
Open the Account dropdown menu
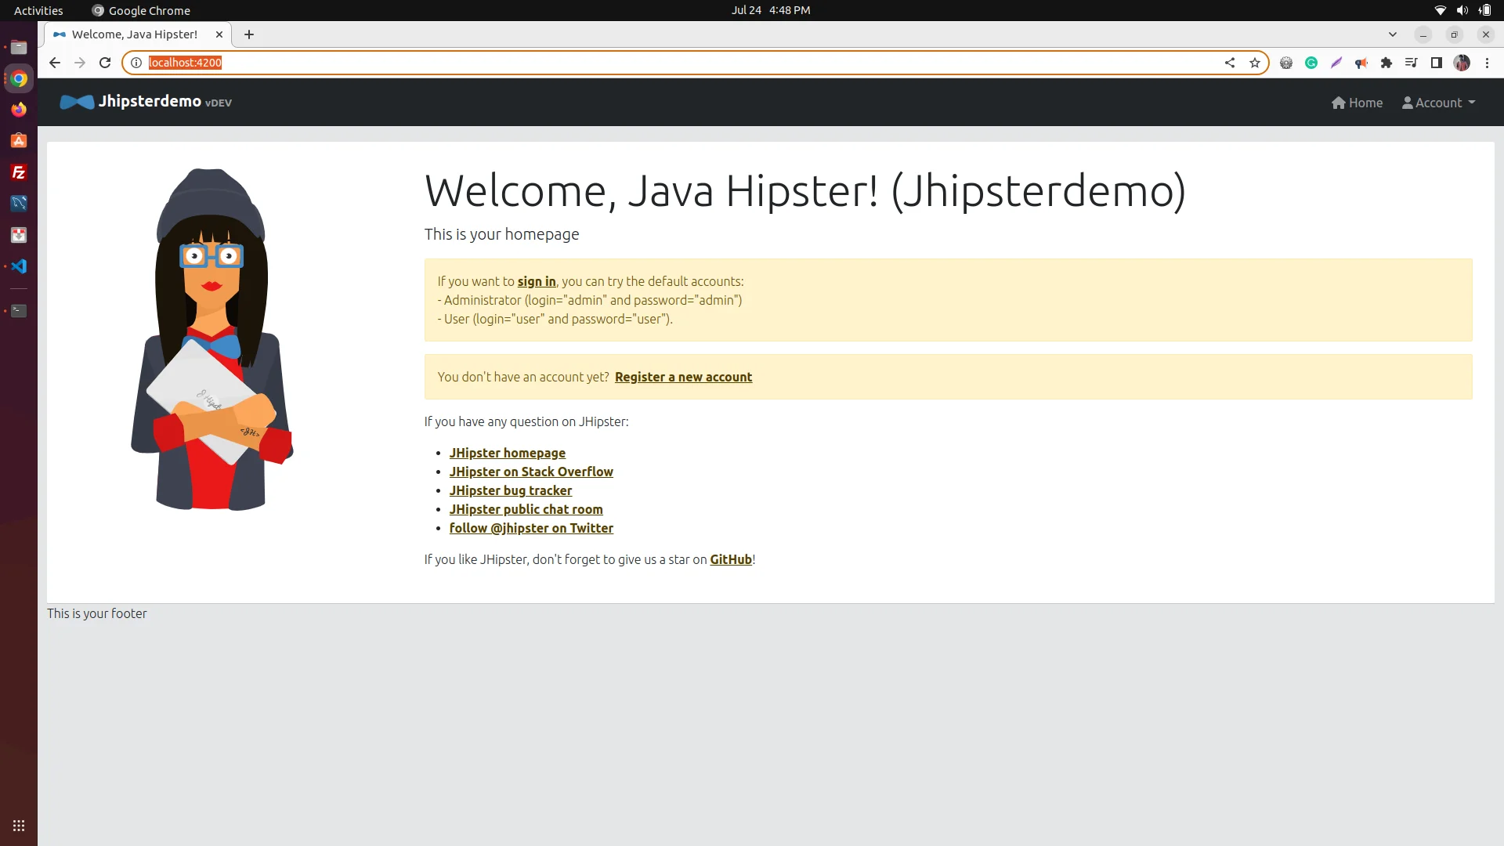pos(1439,103)
